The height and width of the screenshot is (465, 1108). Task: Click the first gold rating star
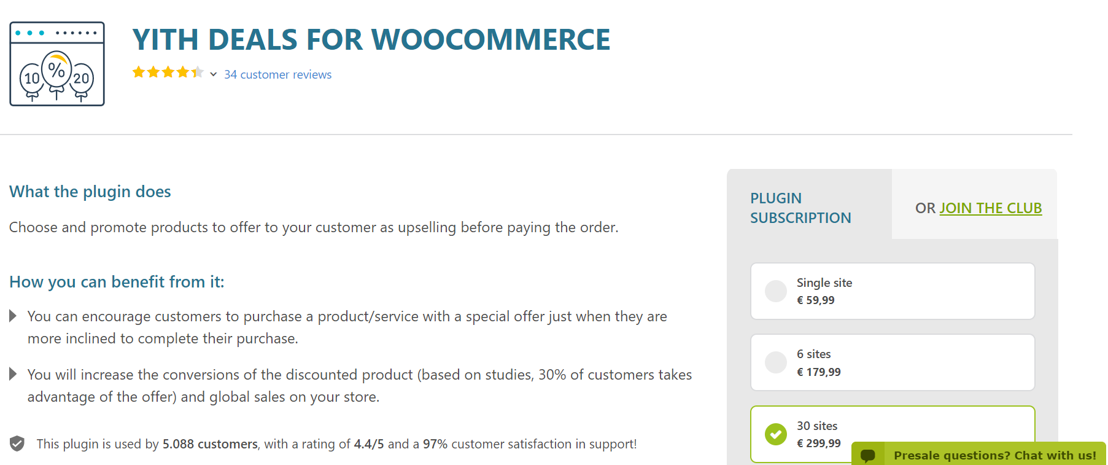tap(139, 72)
